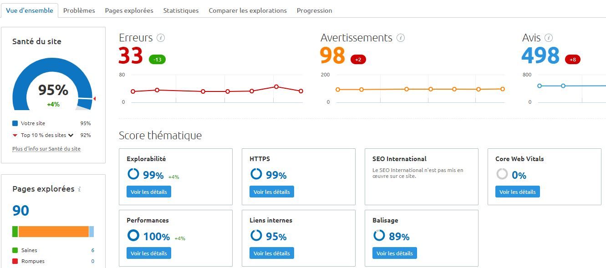The height and width of the screenshot is (268, 606).
Task: Click the info icon beside Erreurs
Action: pyautogui.click(x=160, y=38)
